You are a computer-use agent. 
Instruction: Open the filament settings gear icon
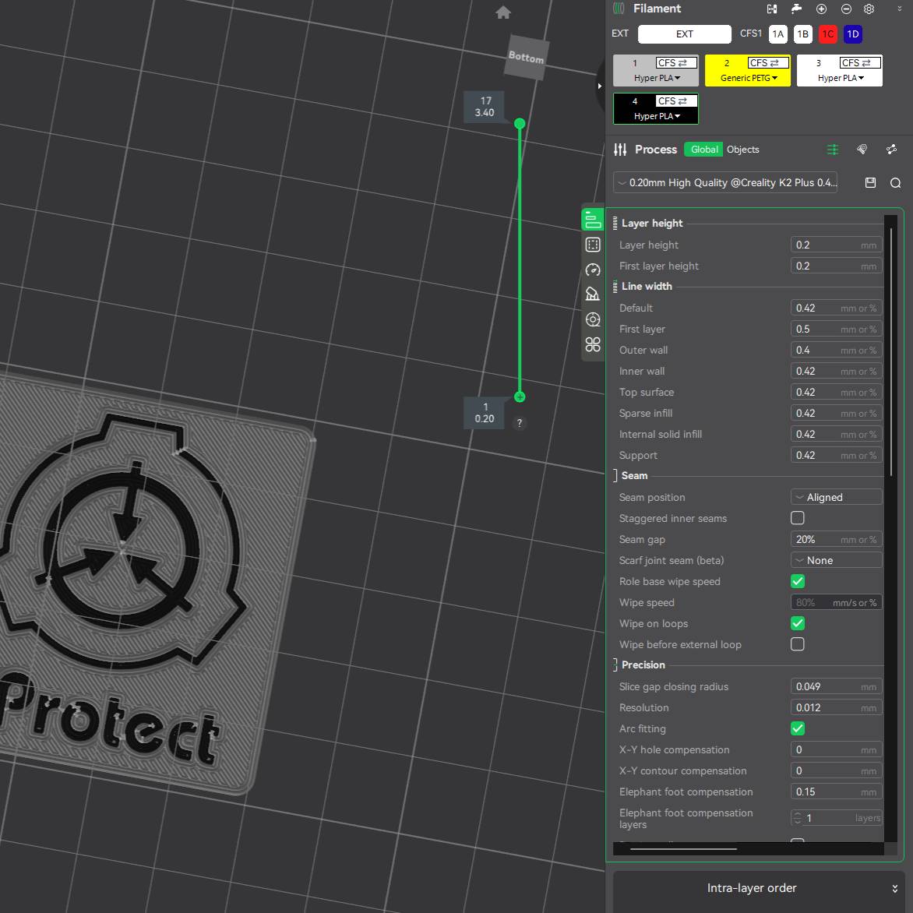tap(869, 9)
